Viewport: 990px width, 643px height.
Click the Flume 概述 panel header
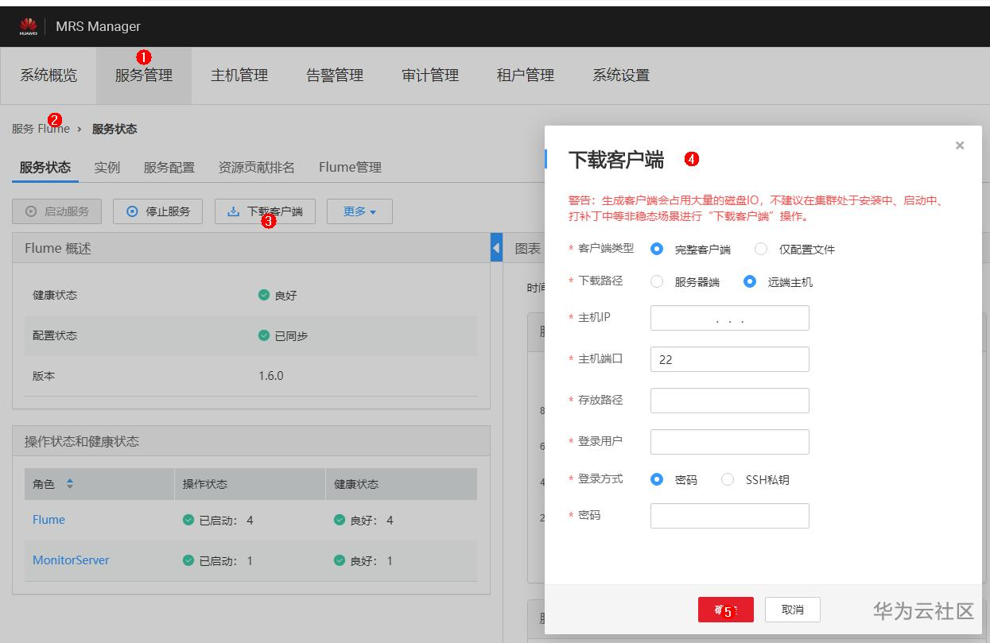point(251,249)
